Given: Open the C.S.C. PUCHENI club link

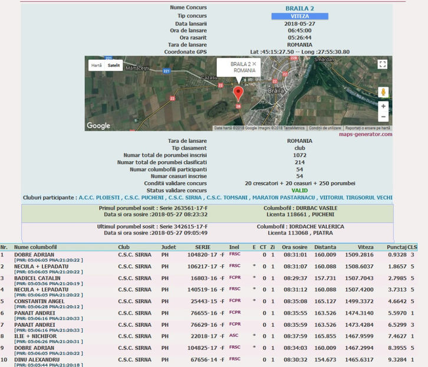Looking at the screenshot, I should pos(145,198).
